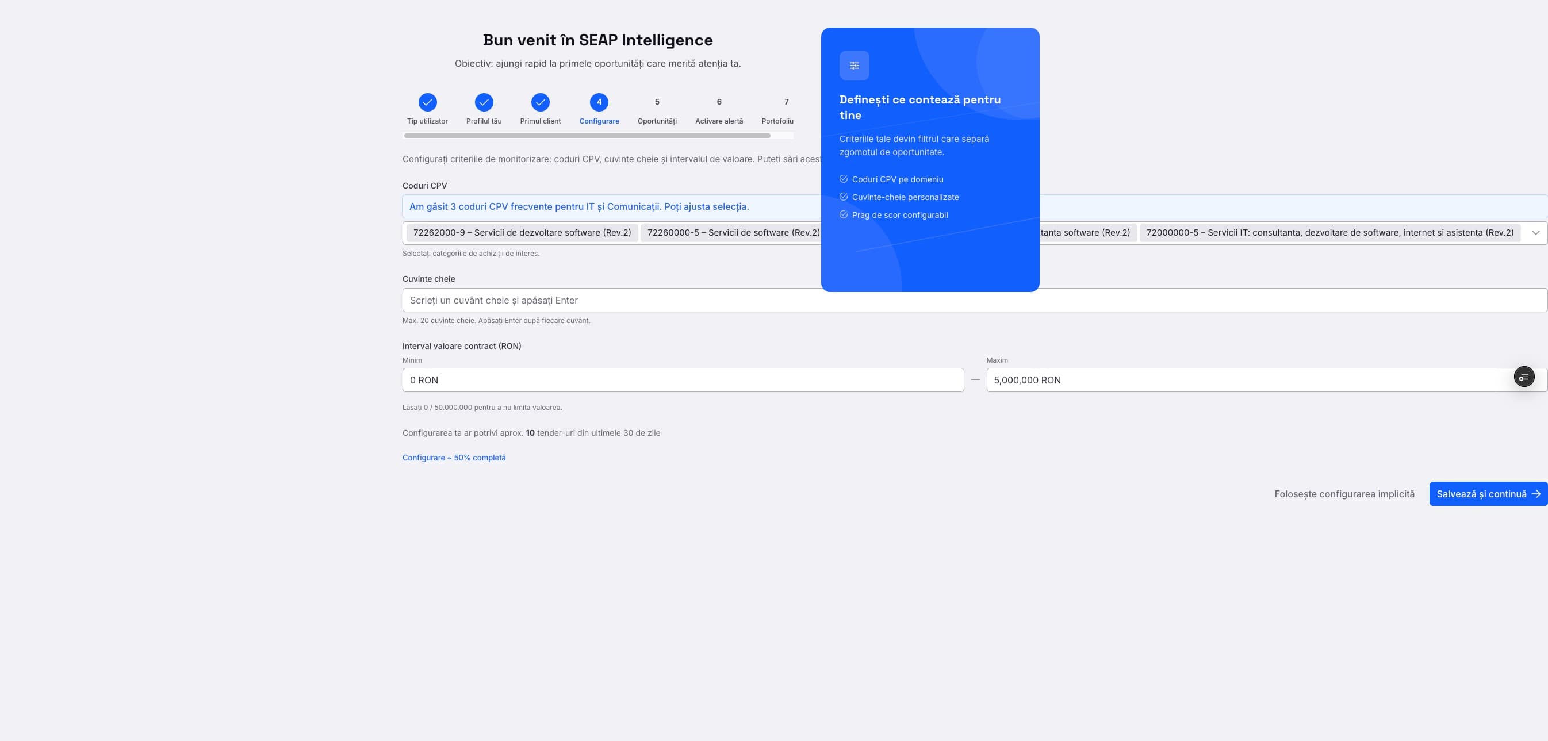This screenshot has height=741, width=1548.
Task: Open the Primul client step label
Action: 540,121
